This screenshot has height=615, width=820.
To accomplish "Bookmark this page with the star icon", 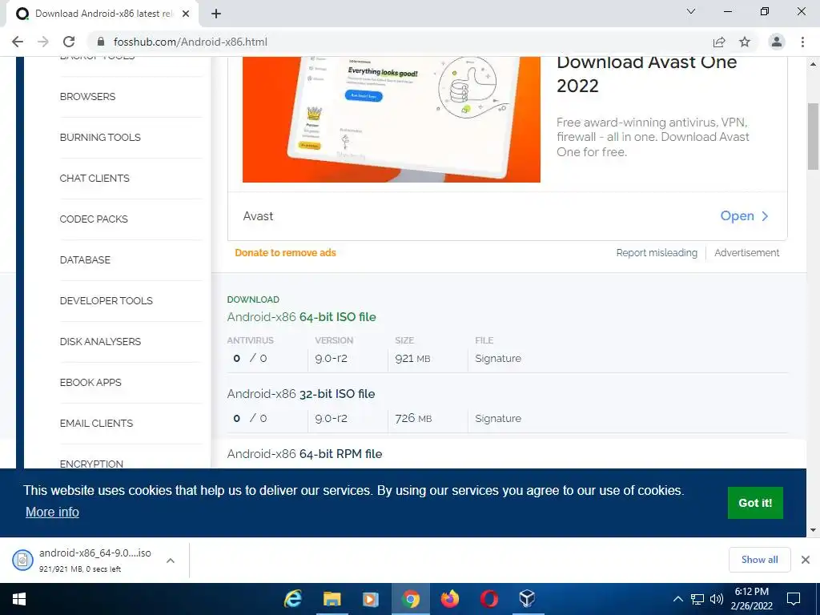I will [x=745, y=42].
